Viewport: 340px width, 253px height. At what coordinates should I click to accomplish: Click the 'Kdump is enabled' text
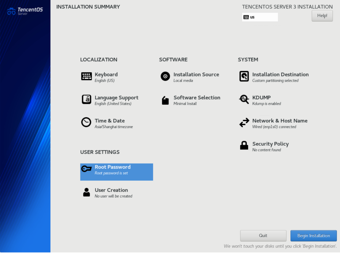coord(267,104)
